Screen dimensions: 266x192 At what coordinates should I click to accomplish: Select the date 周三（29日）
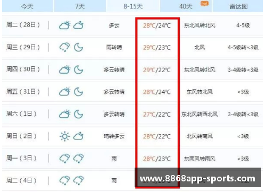click(x=23, y=47)
